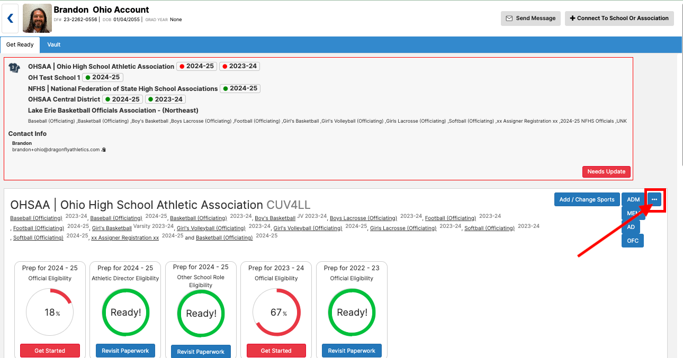683x358 pixels.
Task: Click the Send Message envelope button
Action: (531, 19)
